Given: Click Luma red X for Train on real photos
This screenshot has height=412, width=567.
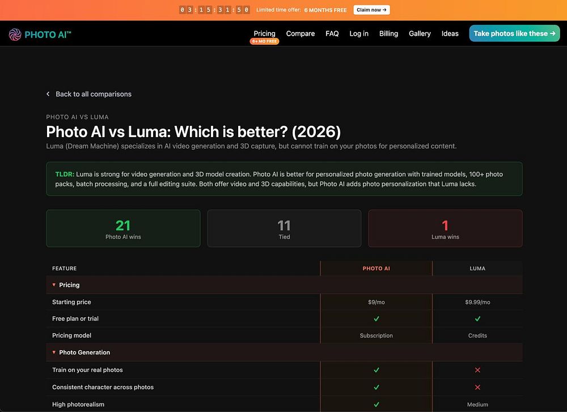Looking at the screenshot, I should tap(477, 370).
